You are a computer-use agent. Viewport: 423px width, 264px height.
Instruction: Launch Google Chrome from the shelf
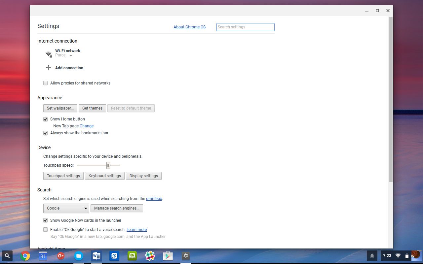click(25, 256)
